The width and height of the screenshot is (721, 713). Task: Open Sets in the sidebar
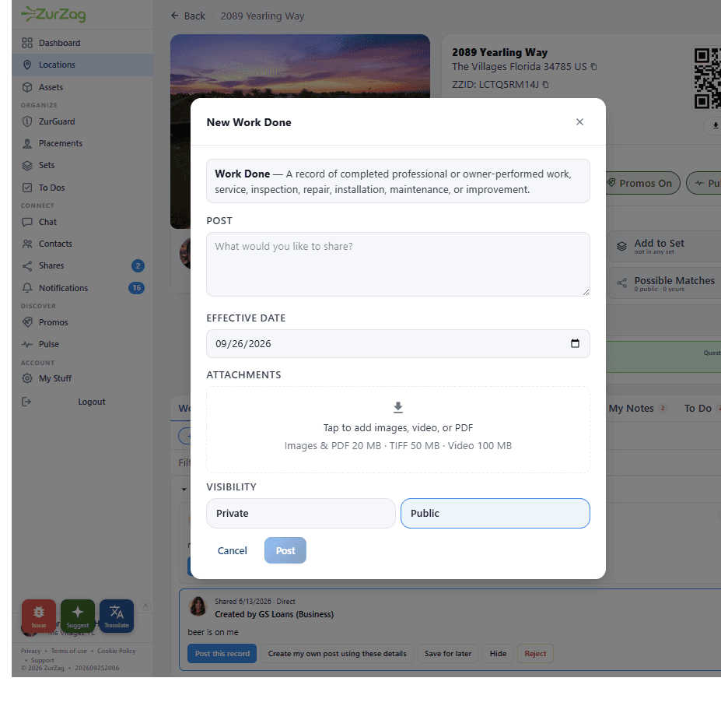(82, 165)
